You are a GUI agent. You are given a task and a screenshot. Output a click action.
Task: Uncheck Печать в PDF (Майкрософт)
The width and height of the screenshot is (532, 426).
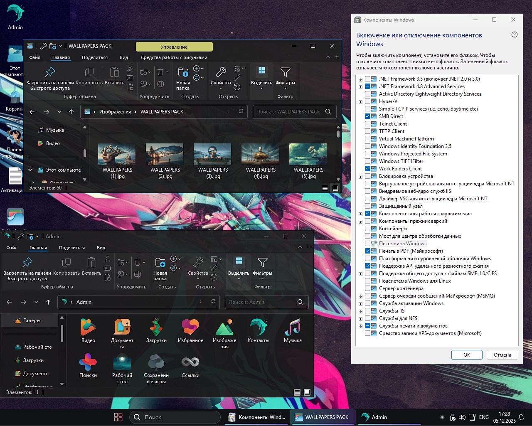tap(368, 251)
